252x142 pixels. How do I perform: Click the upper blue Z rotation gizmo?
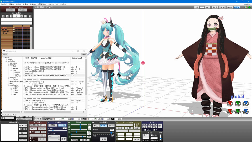tap(246, 104)
